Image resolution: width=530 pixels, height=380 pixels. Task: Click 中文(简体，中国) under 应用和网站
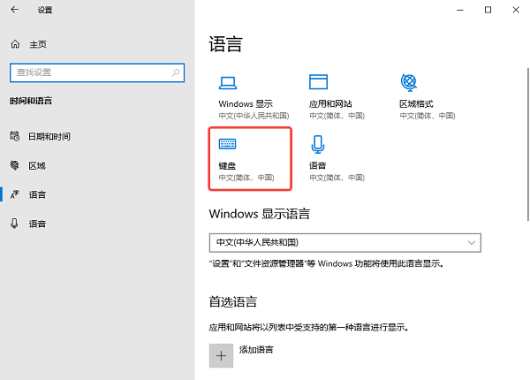click(337, 116)
